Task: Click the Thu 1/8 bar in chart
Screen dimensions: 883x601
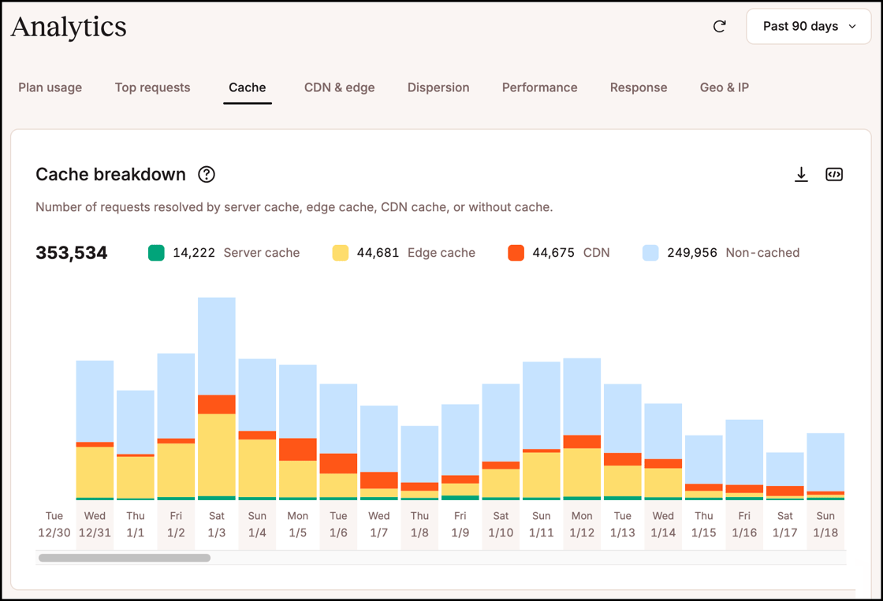Action: [x=419, y=463]
